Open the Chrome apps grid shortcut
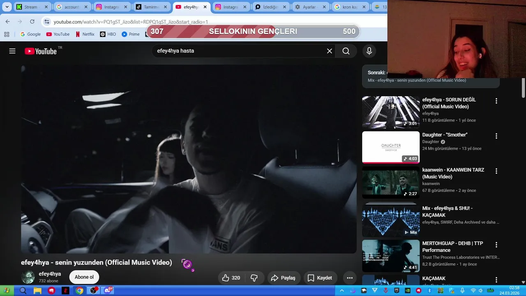This screenshot has width=526, height=296. pos(7,34)
